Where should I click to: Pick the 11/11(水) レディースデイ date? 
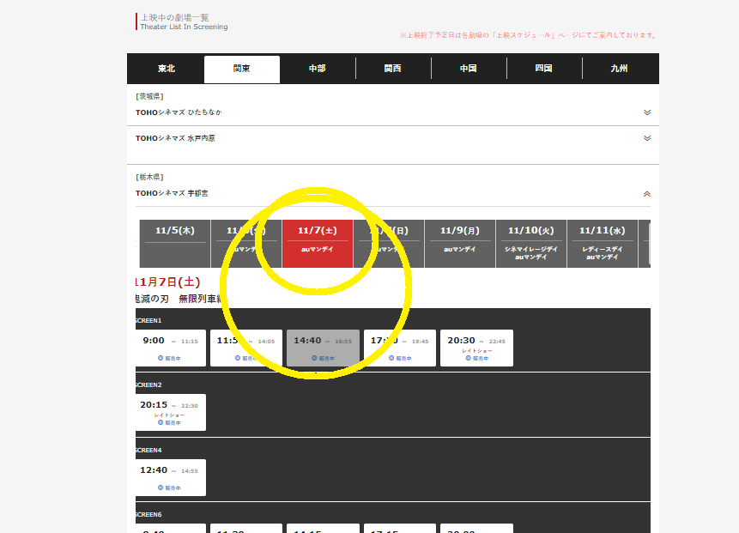pyautogui.click(x=603, y=244)
